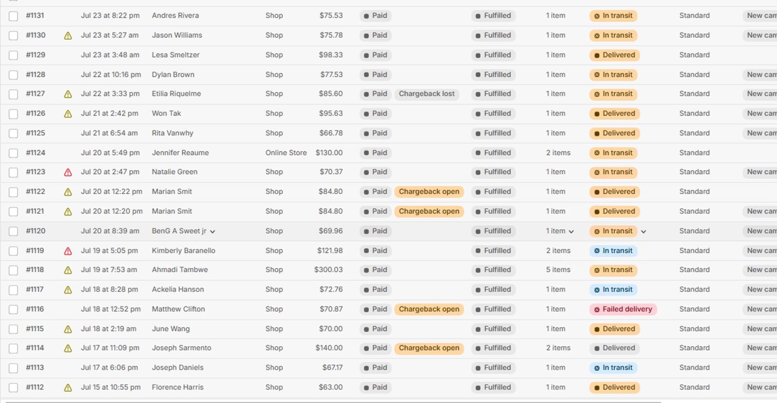Click the warning icon on order #1115

click(68, 329)
